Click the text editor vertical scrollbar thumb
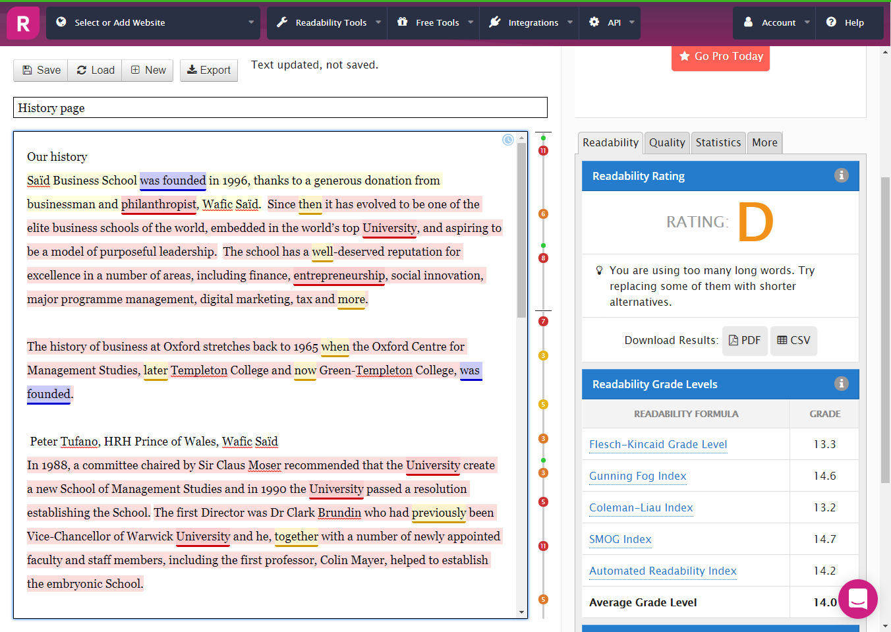 pos(522,230)
